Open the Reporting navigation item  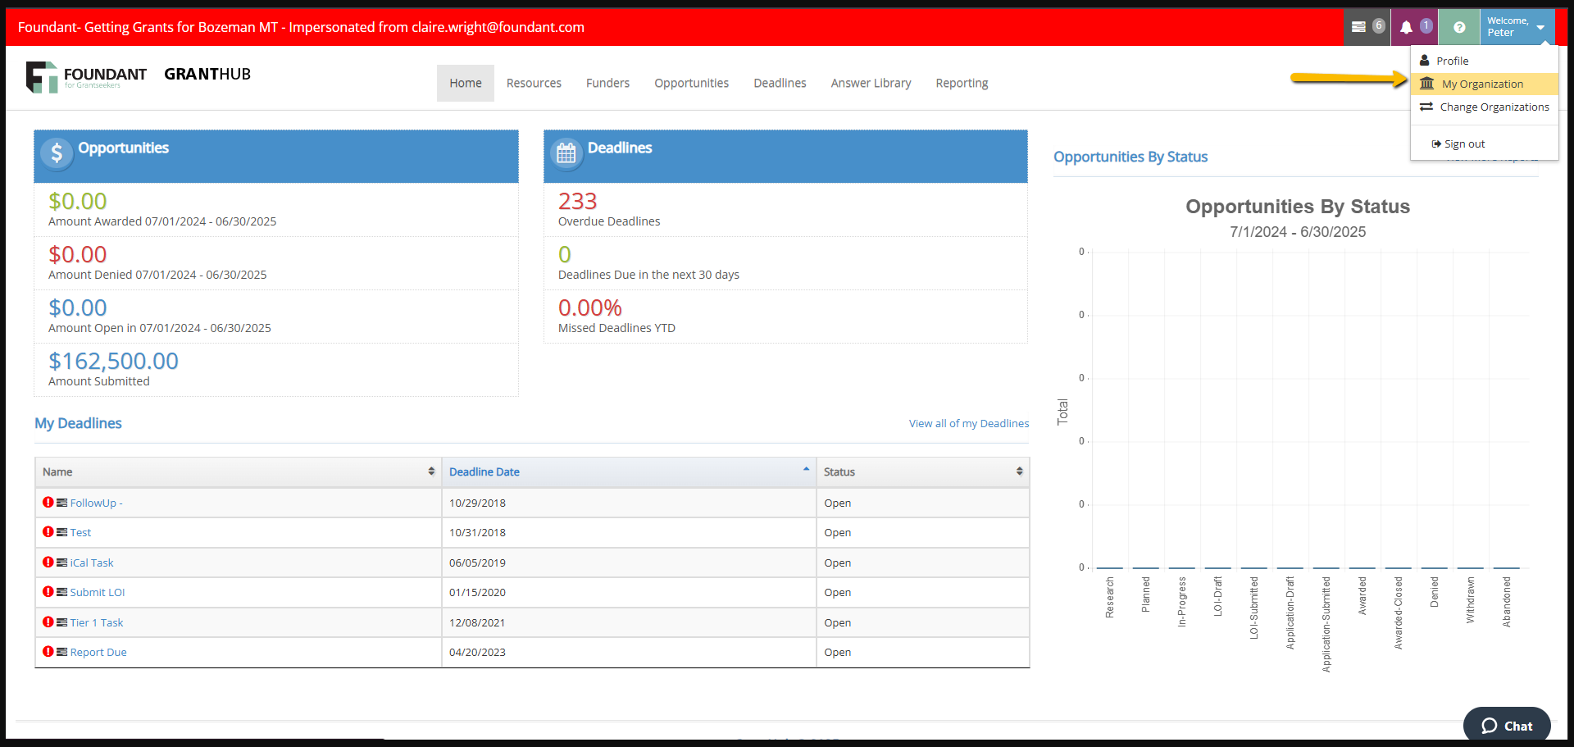[x=962, y=83]
